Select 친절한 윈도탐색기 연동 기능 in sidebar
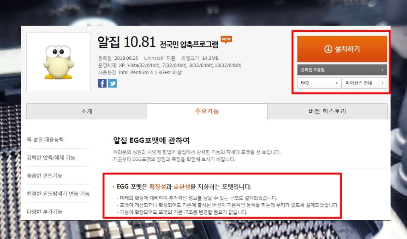The height and width of the screenshot is (239, 407). [x=58, y=194]
